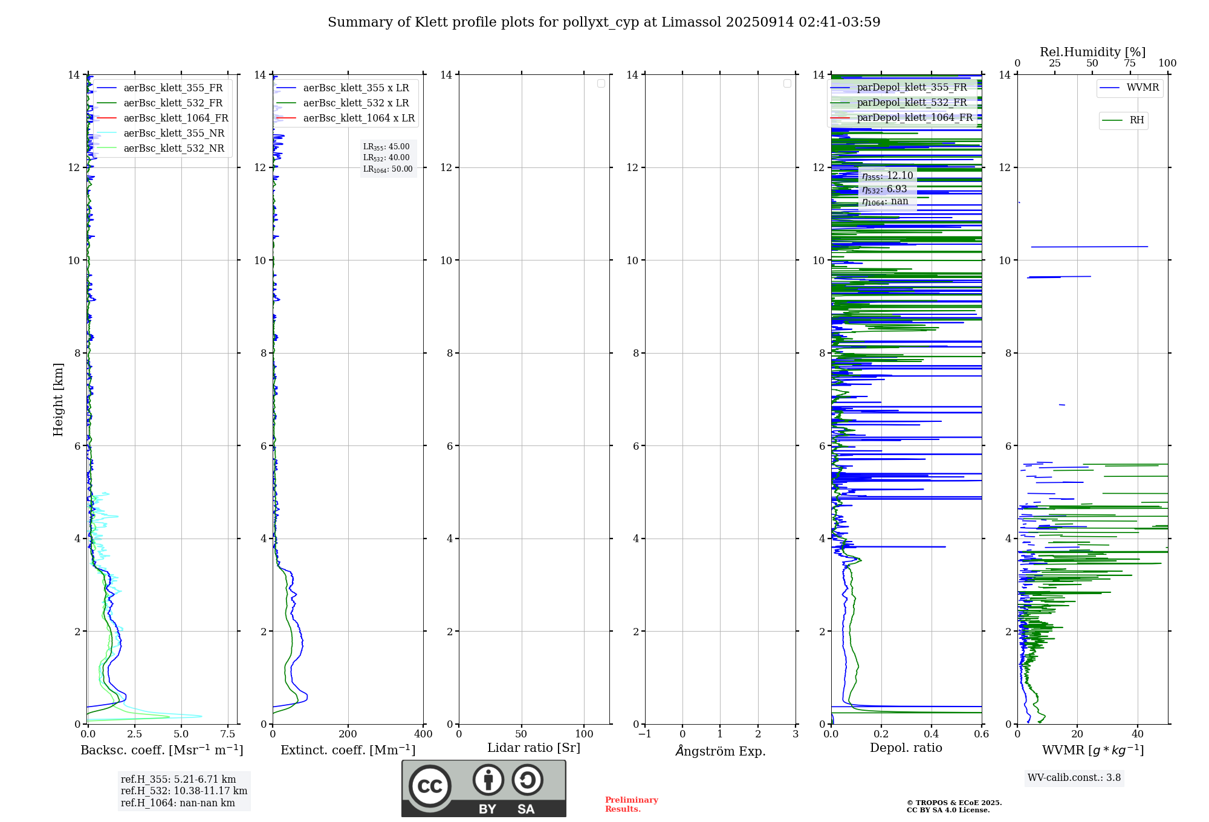Click the TROPOS & ECoE 2025 copyright
Image resolution: width=1209 pixels, height=822 pixels.
click(x=954, y=803)
